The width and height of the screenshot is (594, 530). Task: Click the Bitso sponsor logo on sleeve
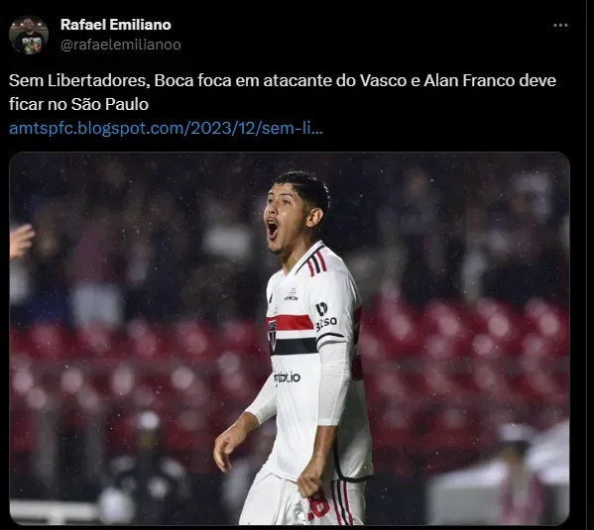coord(325,317)
